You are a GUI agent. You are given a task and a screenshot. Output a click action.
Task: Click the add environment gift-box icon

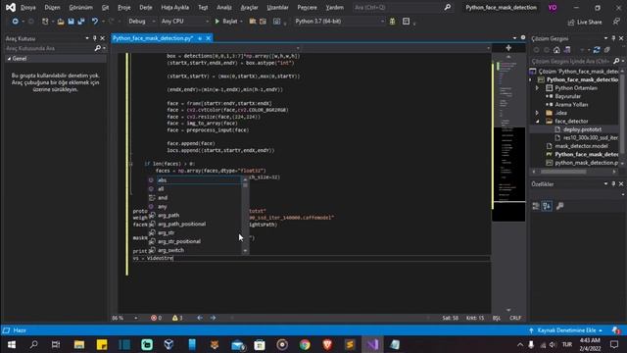coord(392,22)
